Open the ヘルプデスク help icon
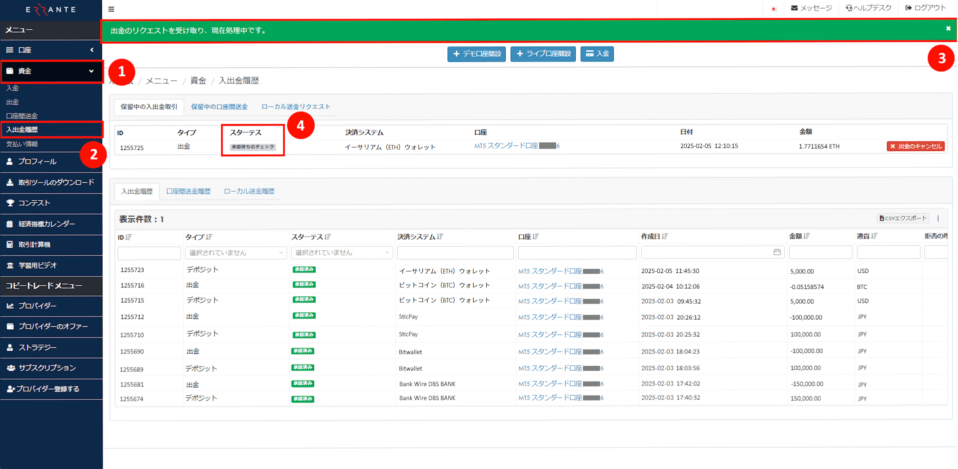The image size is (958, 469). (x=848, y=8)
